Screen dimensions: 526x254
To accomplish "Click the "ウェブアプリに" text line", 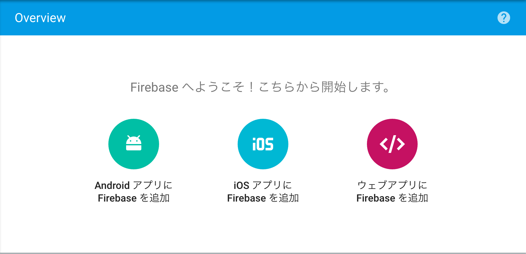I will point(392,185).
